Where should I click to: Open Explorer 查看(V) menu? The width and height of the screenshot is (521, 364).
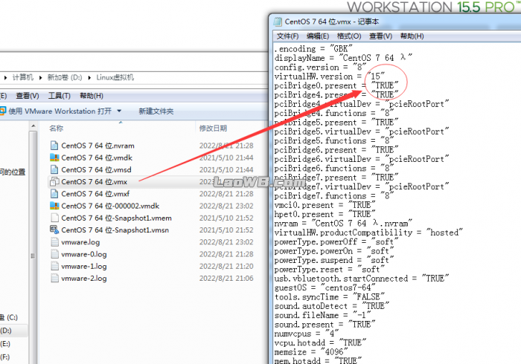[x=28, y=96]
